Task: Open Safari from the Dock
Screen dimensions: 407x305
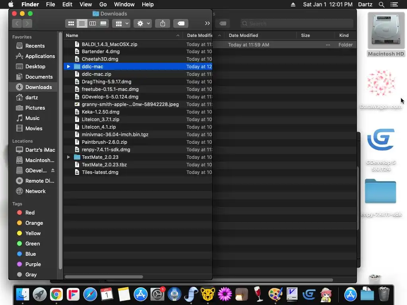Action: click(x=90, y=294)
